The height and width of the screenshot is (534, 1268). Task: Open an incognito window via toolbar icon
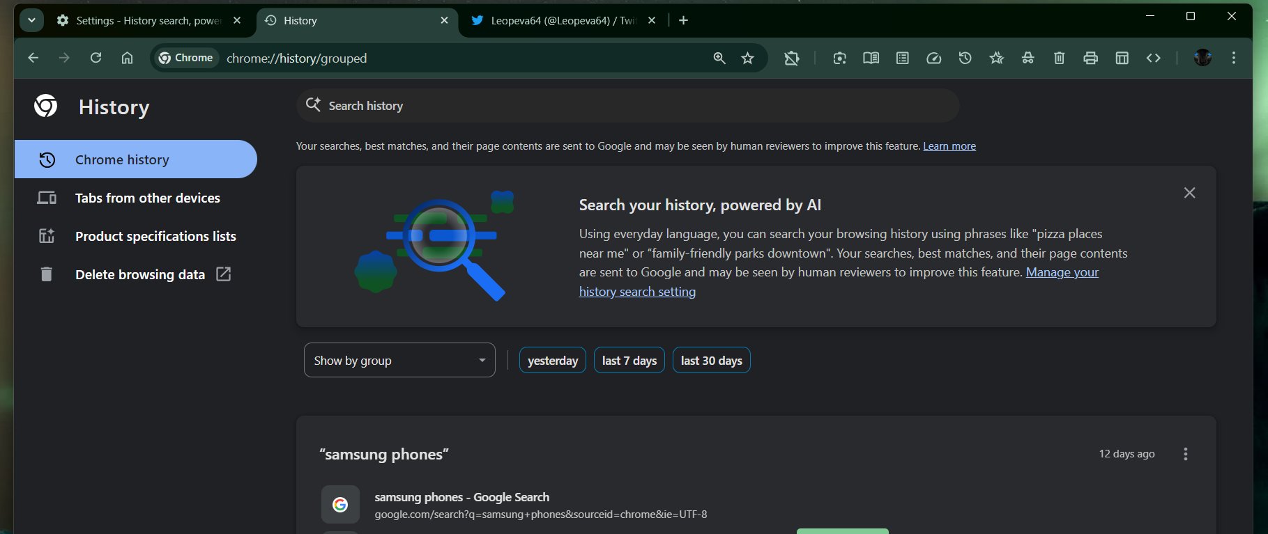click(1028, 58)
